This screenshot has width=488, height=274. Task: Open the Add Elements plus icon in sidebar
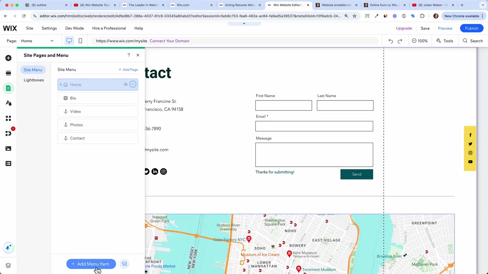(8, 58)
